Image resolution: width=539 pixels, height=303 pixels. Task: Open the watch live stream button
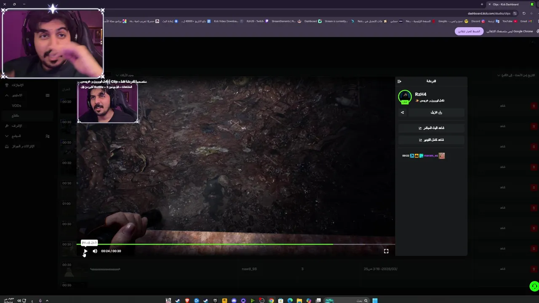click(x=431, y=128)
